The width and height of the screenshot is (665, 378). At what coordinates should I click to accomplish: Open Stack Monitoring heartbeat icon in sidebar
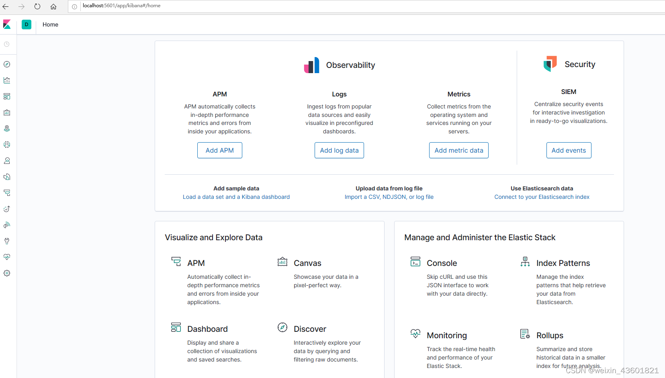(x=7, y=257)
